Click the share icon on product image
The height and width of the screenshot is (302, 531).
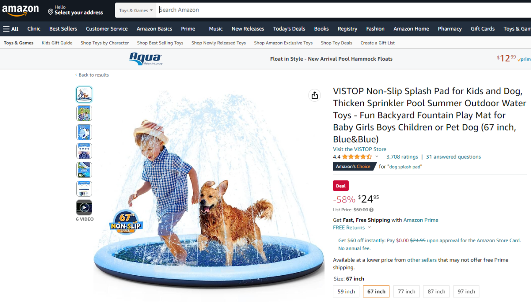(315, 95)
